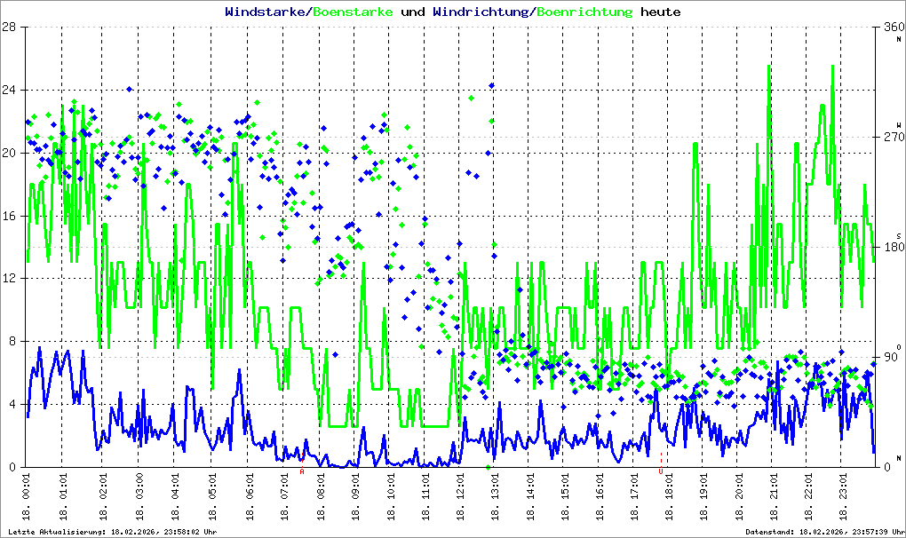Click the time label "18. 19:01"
Screen dimensions: 906x538
click(x=703, y=497)
